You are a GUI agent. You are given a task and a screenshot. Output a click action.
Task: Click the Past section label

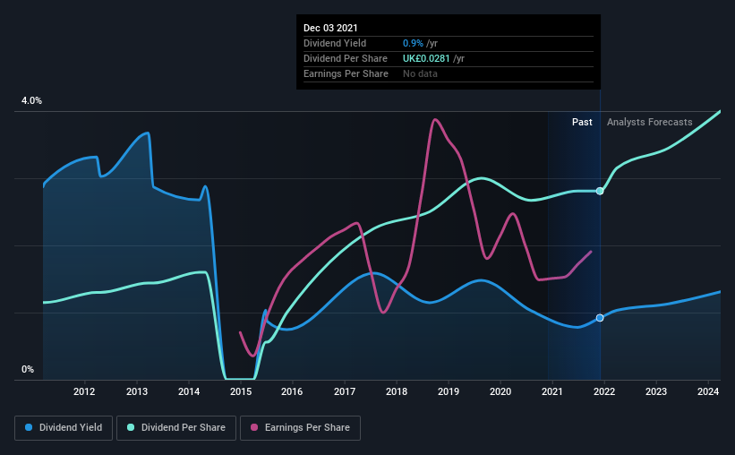582,122
